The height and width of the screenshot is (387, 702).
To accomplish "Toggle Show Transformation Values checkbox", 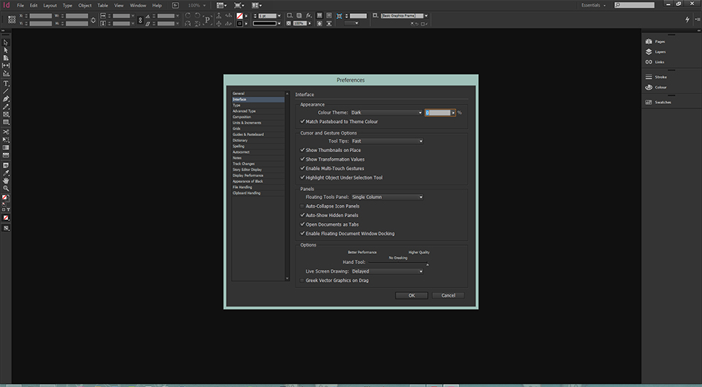I will pos(303,159).
